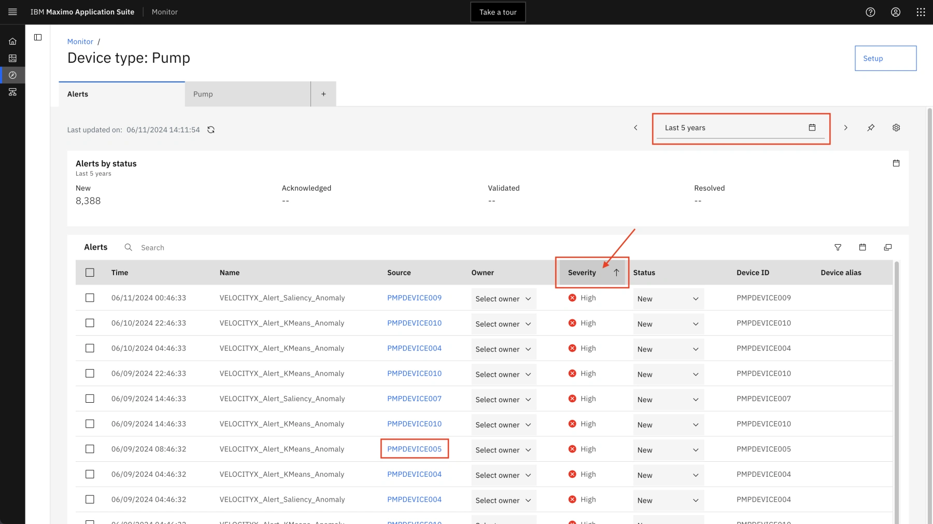The image size is (933, 524).
Task: Open the PMPDEVICE005 source link
Action: tap(414, 449)
